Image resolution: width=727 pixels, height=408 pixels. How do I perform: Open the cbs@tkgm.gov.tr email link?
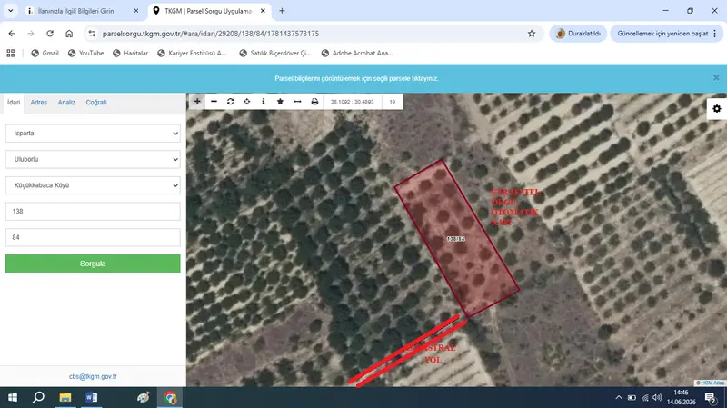pos(93,376)
